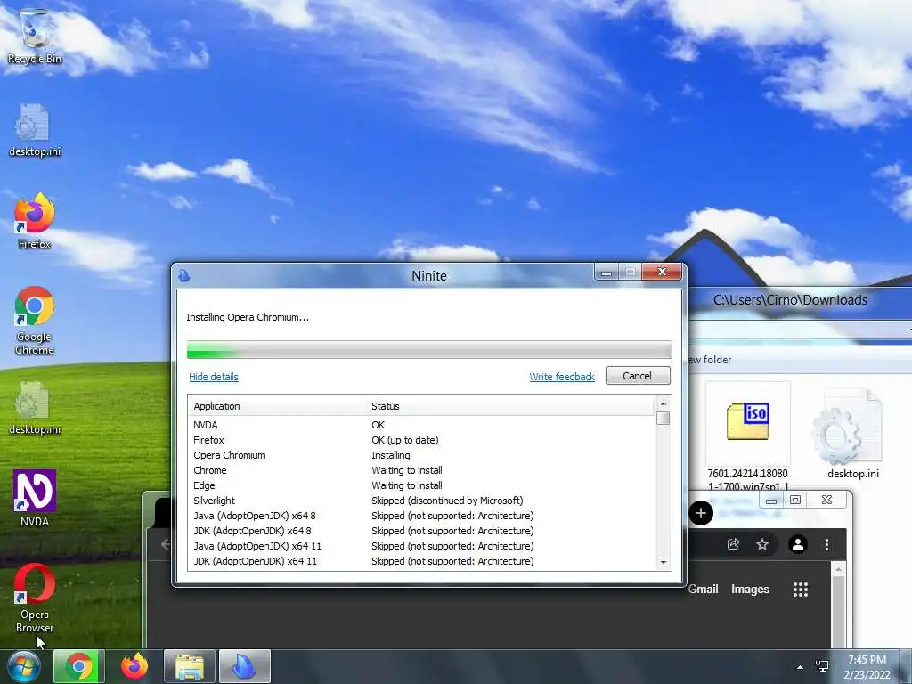Open the Windows Start orb
The width and height of the screenshot is (912, 684).
pos(23,666)
